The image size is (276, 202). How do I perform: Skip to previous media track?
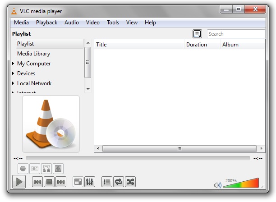coord(37,182)
